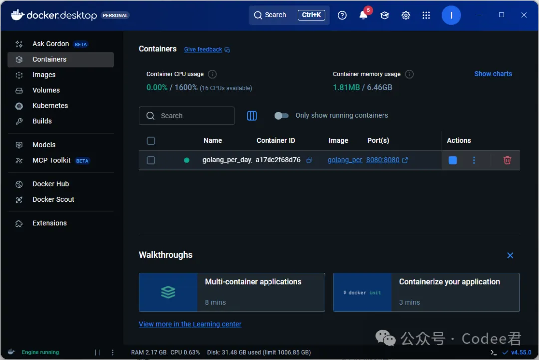The width and height of the screenshot is (539, 360).
Task: Open Docker Scout in sidebar
Action: point(60,199)
